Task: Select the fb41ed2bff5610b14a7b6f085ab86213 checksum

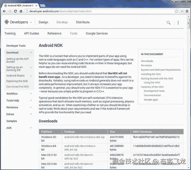Action: point(156,137)
